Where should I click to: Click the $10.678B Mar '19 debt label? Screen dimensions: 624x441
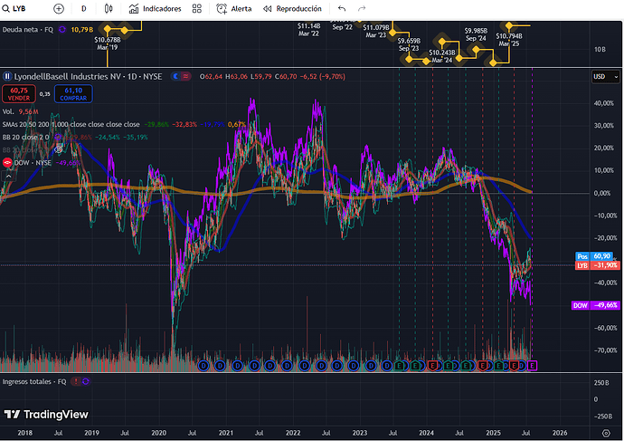[x=108, y=43]
